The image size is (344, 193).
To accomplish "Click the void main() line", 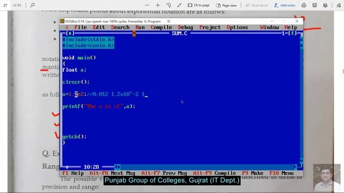I will coord(79,58).
